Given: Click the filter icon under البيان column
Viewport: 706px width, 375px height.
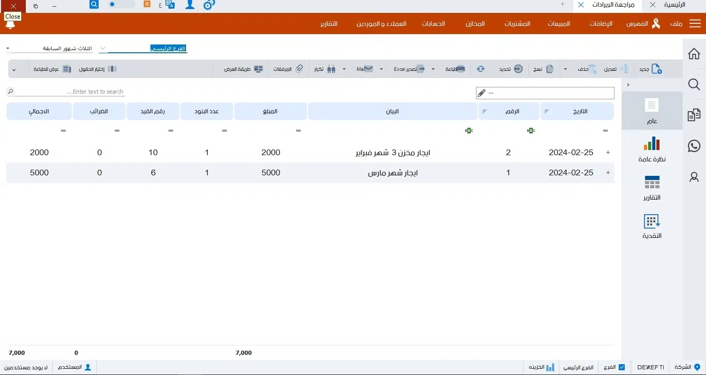Looking at the screenshot, I should tap(469, 130).
